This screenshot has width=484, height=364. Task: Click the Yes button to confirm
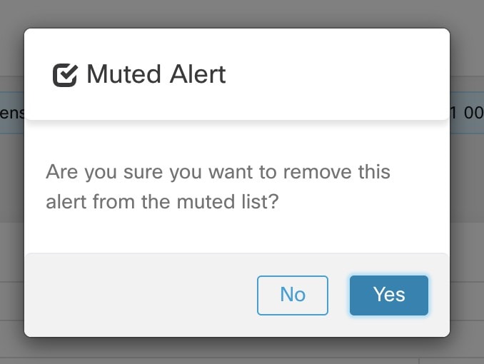click(388, 295)
